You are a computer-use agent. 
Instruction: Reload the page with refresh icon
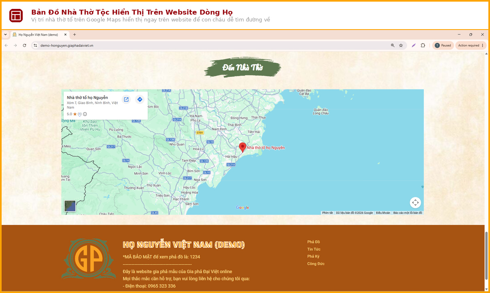(x=25, y=45)
